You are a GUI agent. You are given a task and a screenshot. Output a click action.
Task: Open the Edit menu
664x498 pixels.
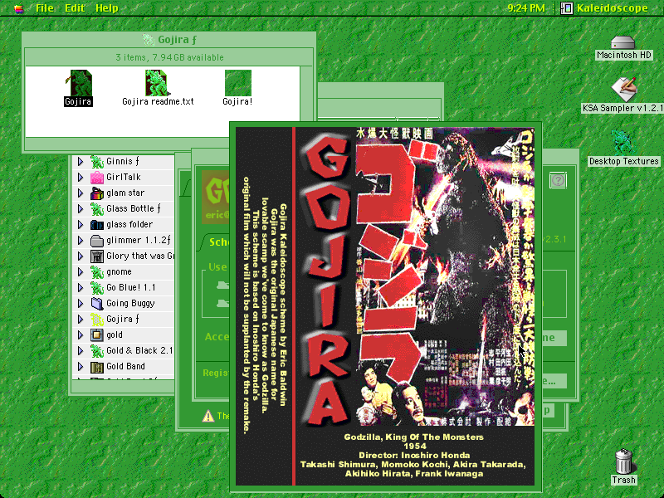[x=75, y=8]
